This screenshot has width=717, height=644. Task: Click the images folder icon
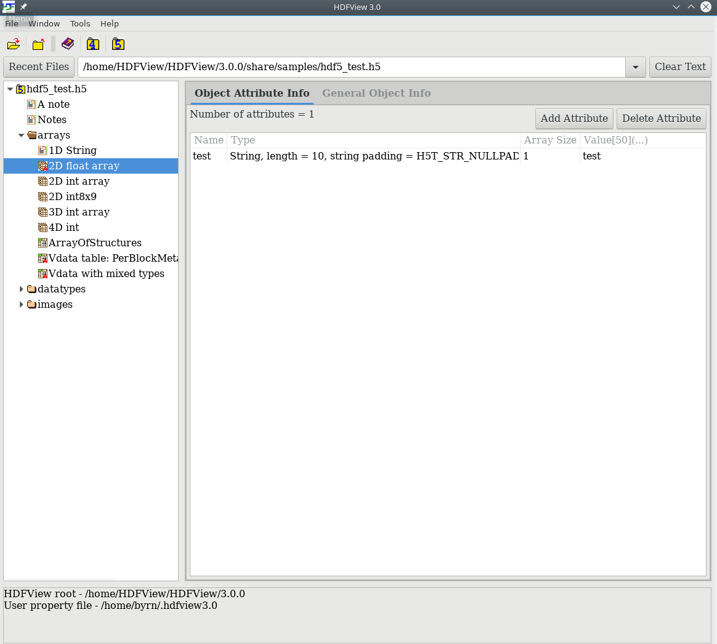(x=31, y=304)
